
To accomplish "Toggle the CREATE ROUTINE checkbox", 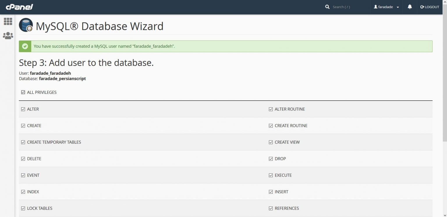I will (x=271, y=126).
